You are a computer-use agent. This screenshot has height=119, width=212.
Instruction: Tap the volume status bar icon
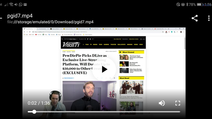(x=16, y=4)
